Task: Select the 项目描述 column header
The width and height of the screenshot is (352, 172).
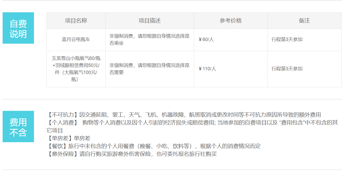Action: tap(150, 21)
